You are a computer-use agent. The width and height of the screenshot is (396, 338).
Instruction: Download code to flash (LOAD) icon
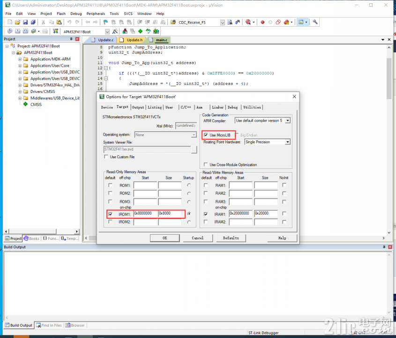56,31
